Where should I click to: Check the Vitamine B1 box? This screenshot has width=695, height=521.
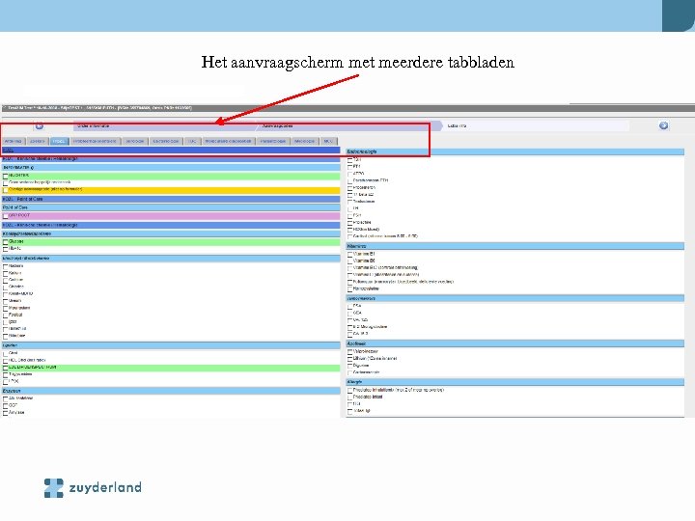[349, 255]
